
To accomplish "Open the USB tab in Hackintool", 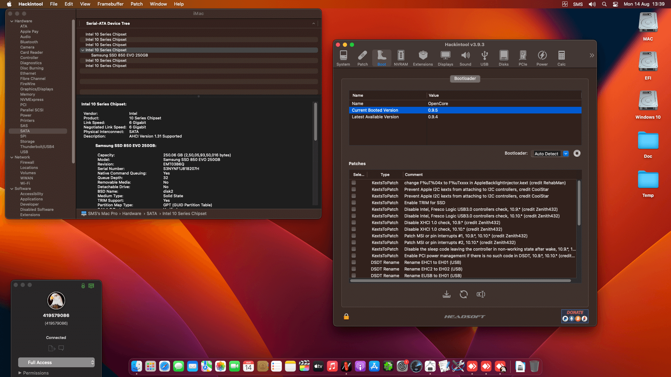I will click(484, 58).
